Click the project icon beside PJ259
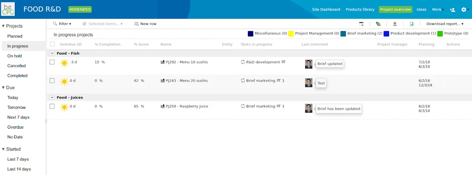 tap(163, 106)
